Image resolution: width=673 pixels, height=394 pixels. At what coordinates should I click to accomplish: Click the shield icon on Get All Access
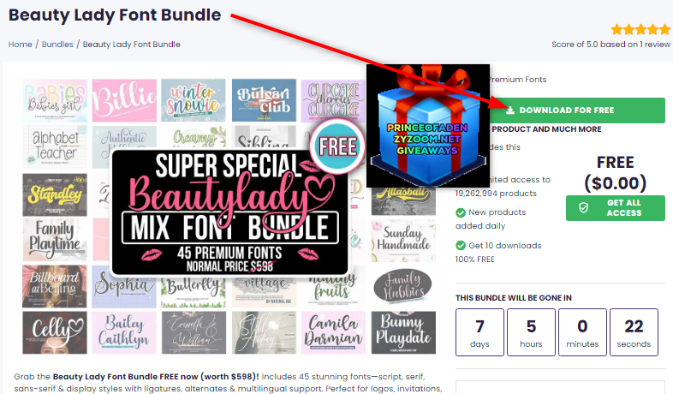coord(583,208)
